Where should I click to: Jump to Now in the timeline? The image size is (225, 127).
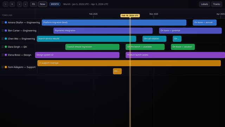point(43,4)
